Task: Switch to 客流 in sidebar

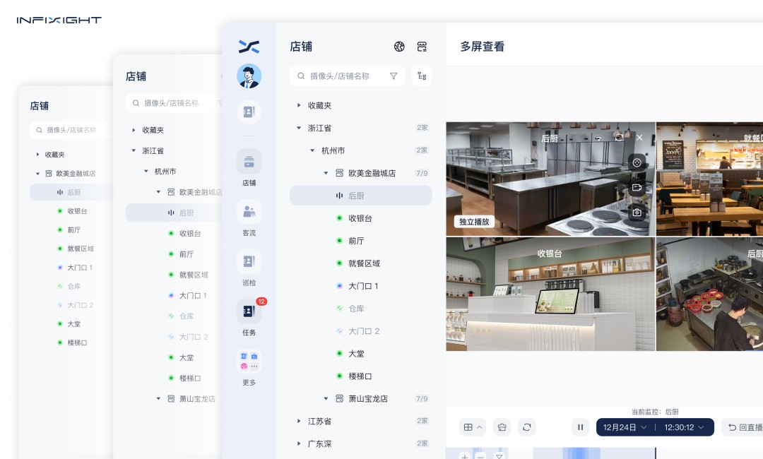Action: [x=249, y=217]
